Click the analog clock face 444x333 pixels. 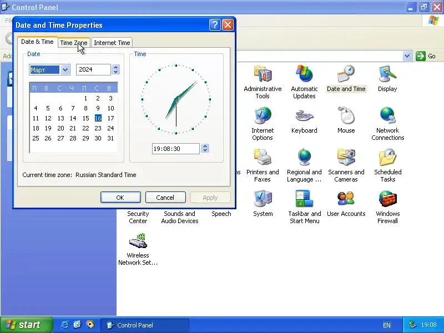[x=176, y=99]
